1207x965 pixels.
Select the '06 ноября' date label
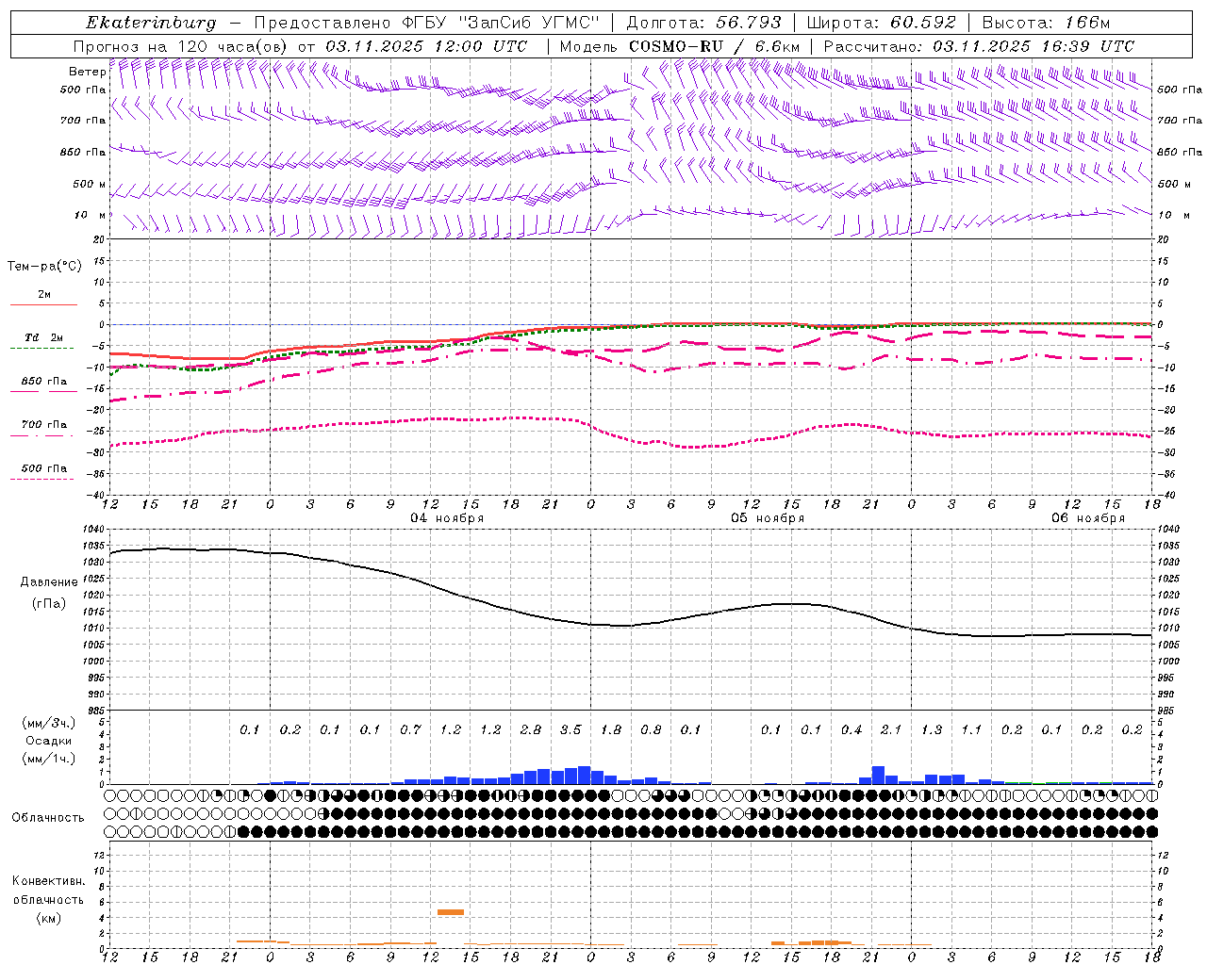pos(1088,518)
